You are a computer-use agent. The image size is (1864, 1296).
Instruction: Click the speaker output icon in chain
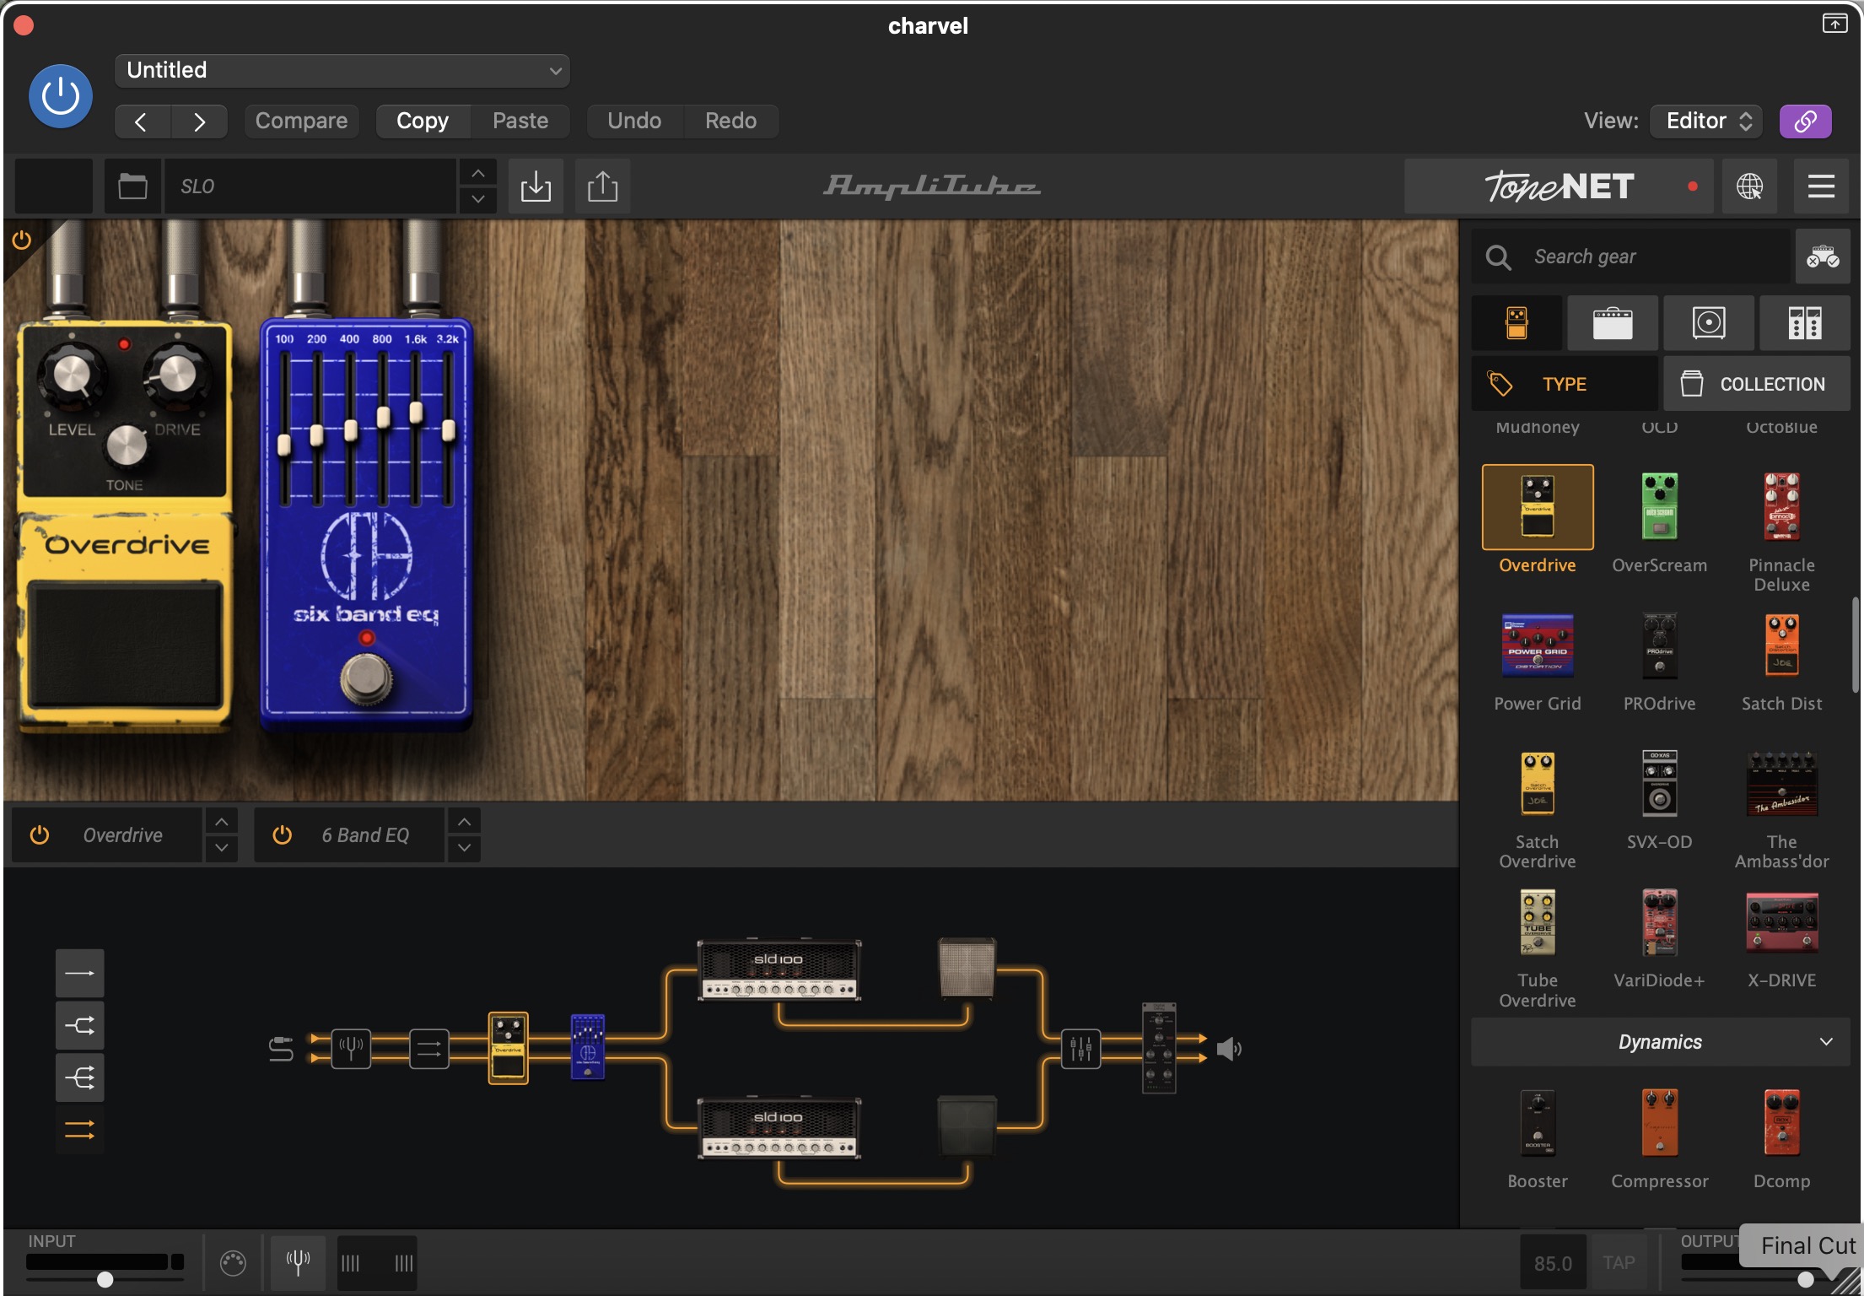(x=1230, y=1050)
